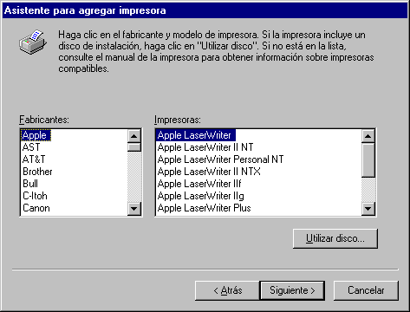Screen dimensions: 410x312
Task: Click Fabricantes scrollbar track below thumb
Action: tap(134, 177)
